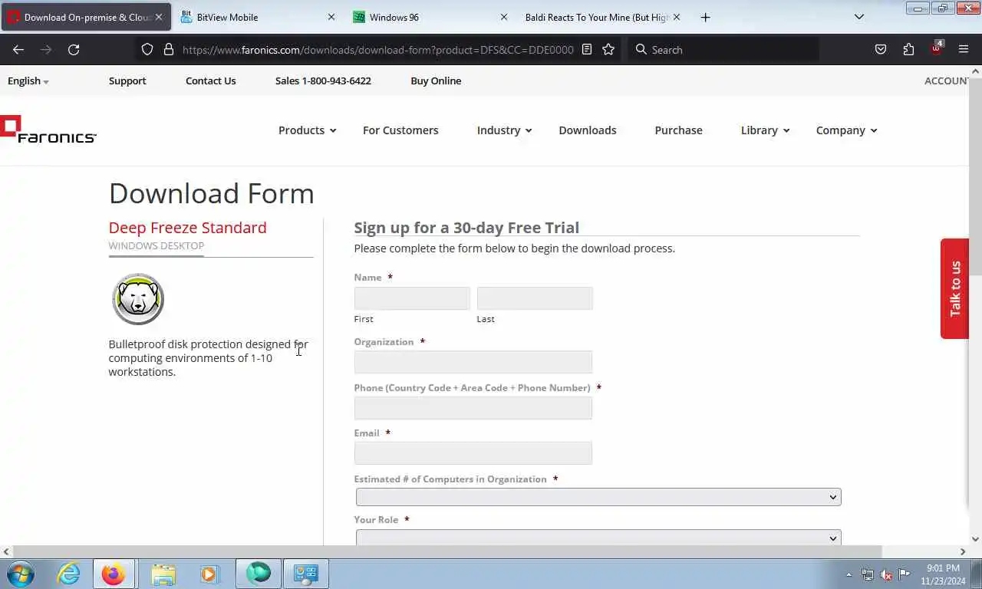This screenshot has width=982, height=589.
Task: Open the Your Role dropdown
Action: 598,537
